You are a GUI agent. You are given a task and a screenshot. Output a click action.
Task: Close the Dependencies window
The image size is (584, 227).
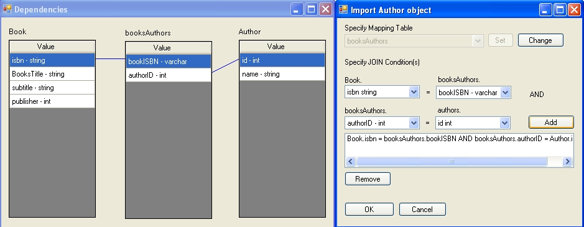coord(326,9)
